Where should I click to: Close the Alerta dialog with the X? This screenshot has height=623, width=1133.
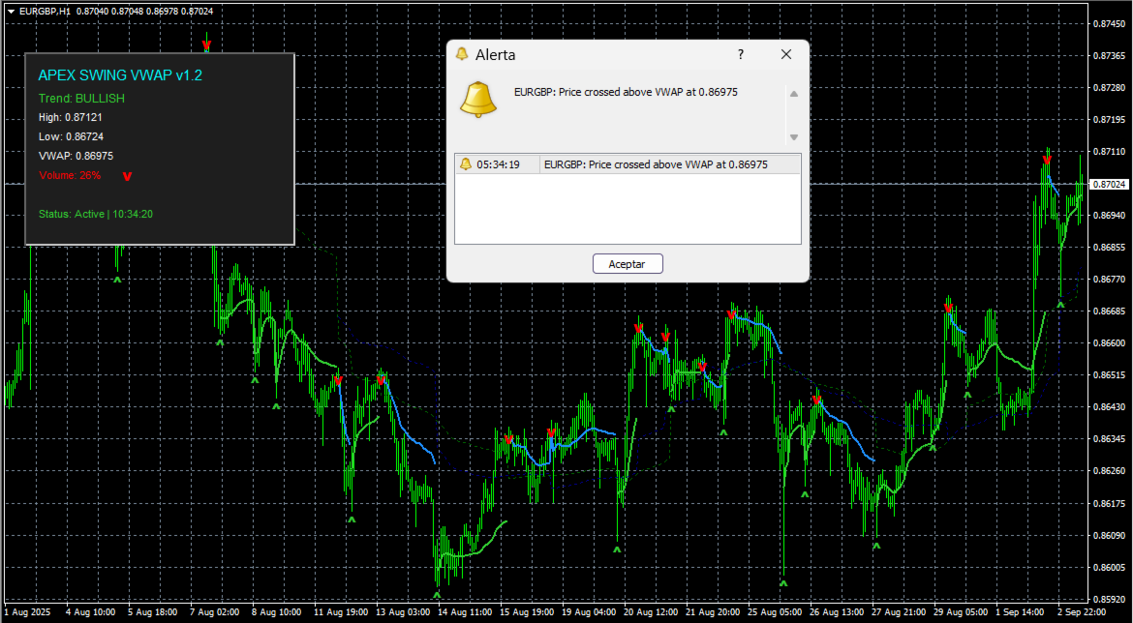786,55
